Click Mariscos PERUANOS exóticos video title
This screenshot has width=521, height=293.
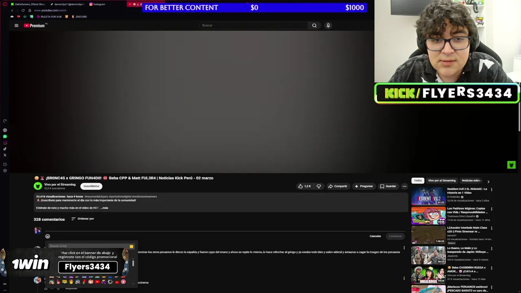(x=467, y=289)
